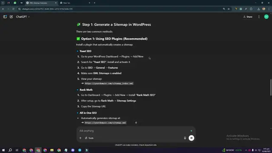
Task: Go back in browser history
Action: coord(3,9)
